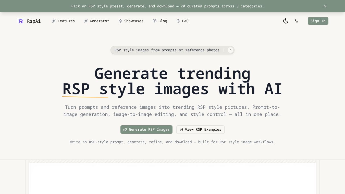Open the Generator nav item
345x194 pixels.
(x=97, y=21)
